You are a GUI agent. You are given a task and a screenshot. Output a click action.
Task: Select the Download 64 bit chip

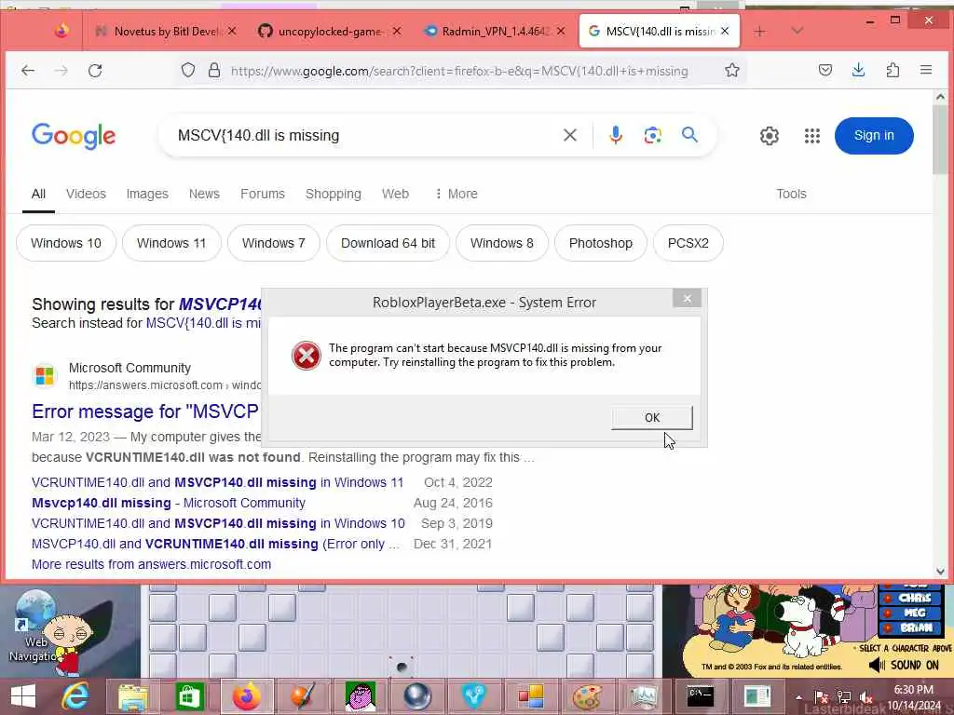(388, 243)
